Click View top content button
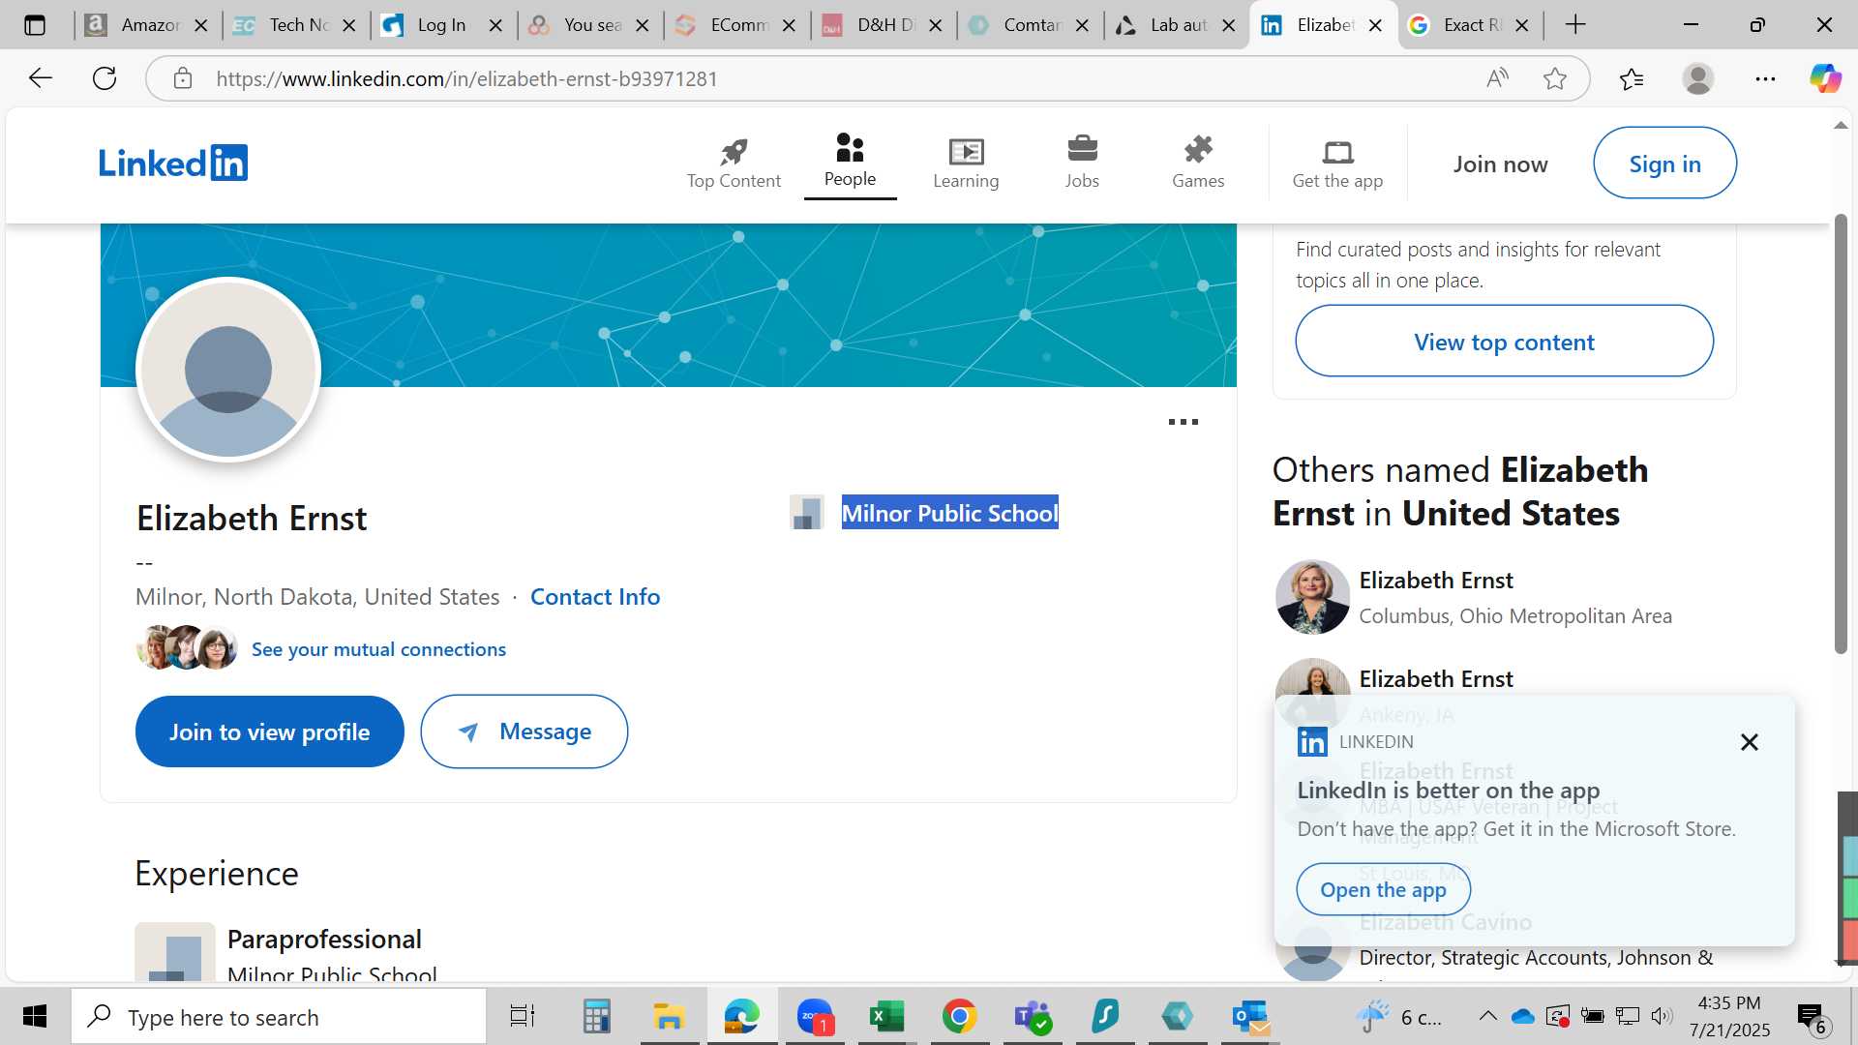Viewport: 1858px width, 1045px height. [x=1504, y=342]
